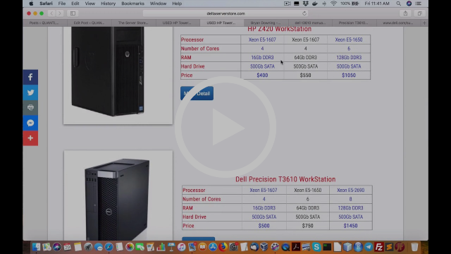This screenshot has width=451, height=254.
Task: Open Firefox from the Dock
Action: 223,247
